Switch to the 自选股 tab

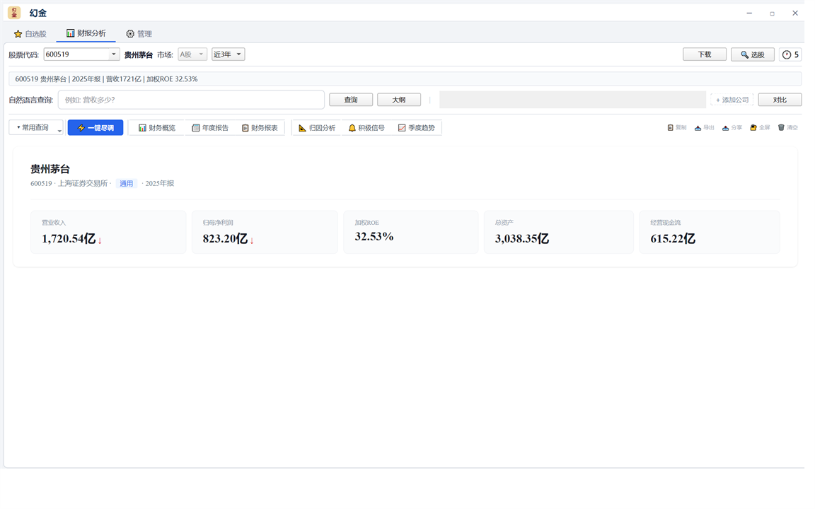pos(30,34)
